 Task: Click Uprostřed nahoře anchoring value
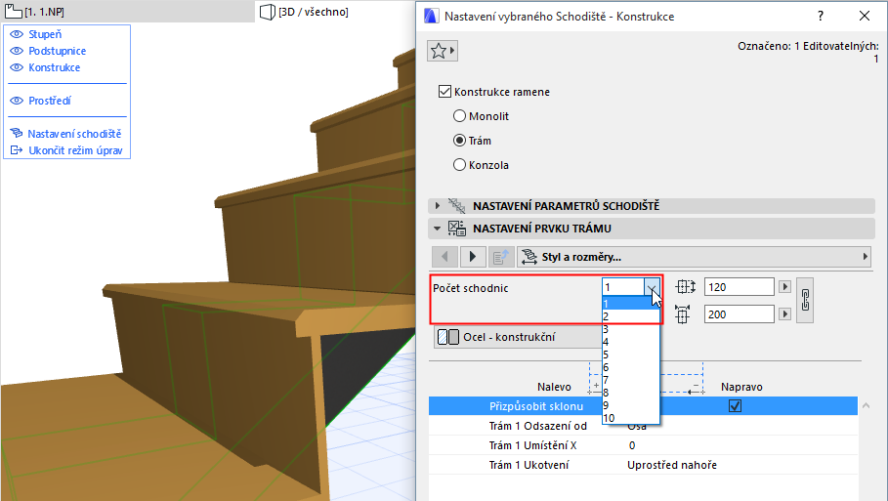[x=672, y=465]
